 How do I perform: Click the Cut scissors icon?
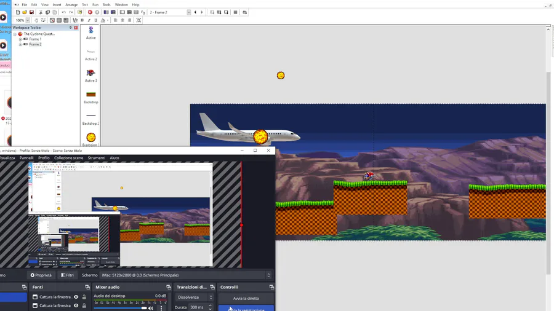pos(41,12)
